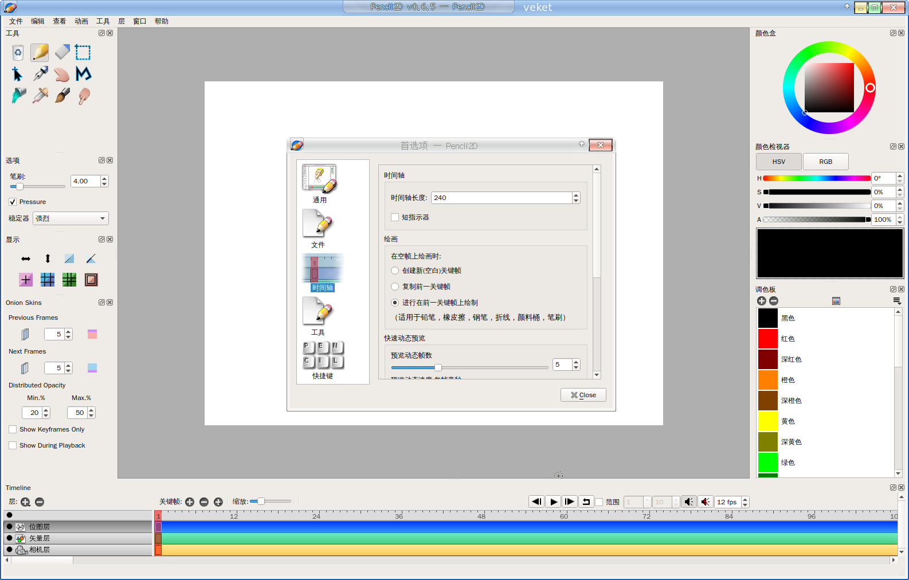Toggle previous frames onion skin icon
This screenshot has width=909, height=580.
(25, 334)
